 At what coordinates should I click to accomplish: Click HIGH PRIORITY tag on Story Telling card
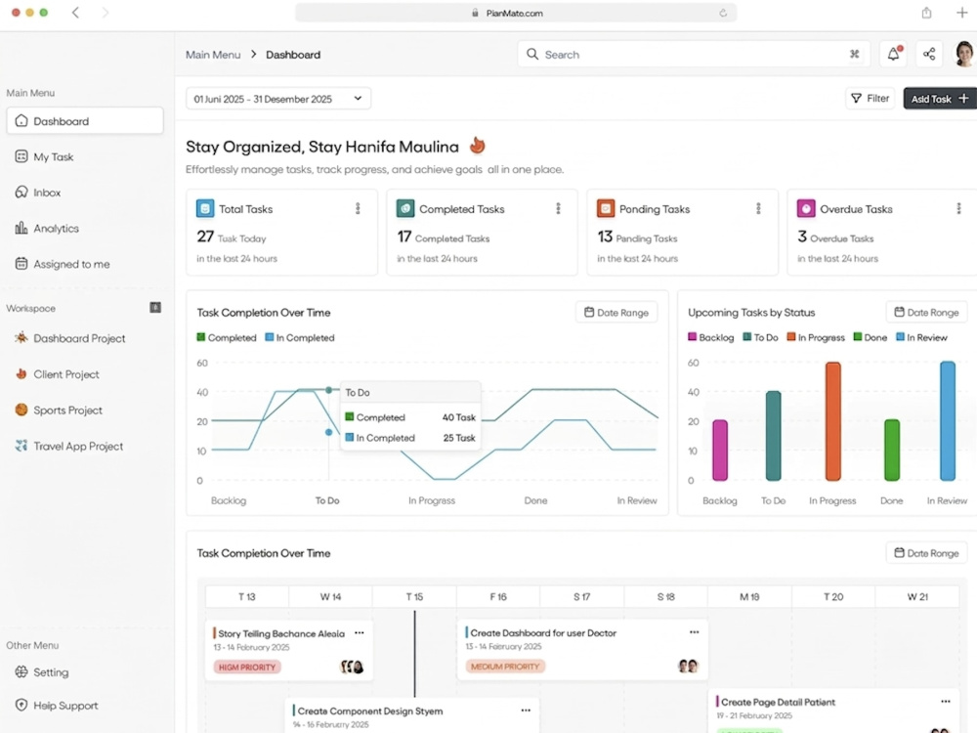point(247,667)
